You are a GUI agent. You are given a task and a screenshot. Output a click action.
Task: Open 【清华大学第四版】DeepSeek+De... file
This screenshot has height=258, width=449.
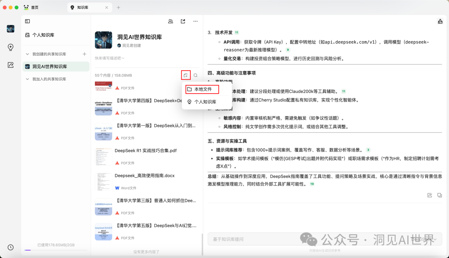[148, 101]
